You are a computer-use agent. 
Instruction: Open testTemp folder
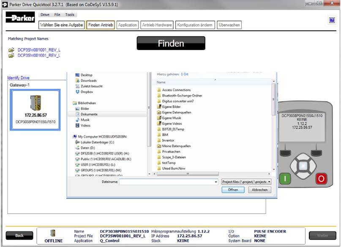tap(166, 163)
